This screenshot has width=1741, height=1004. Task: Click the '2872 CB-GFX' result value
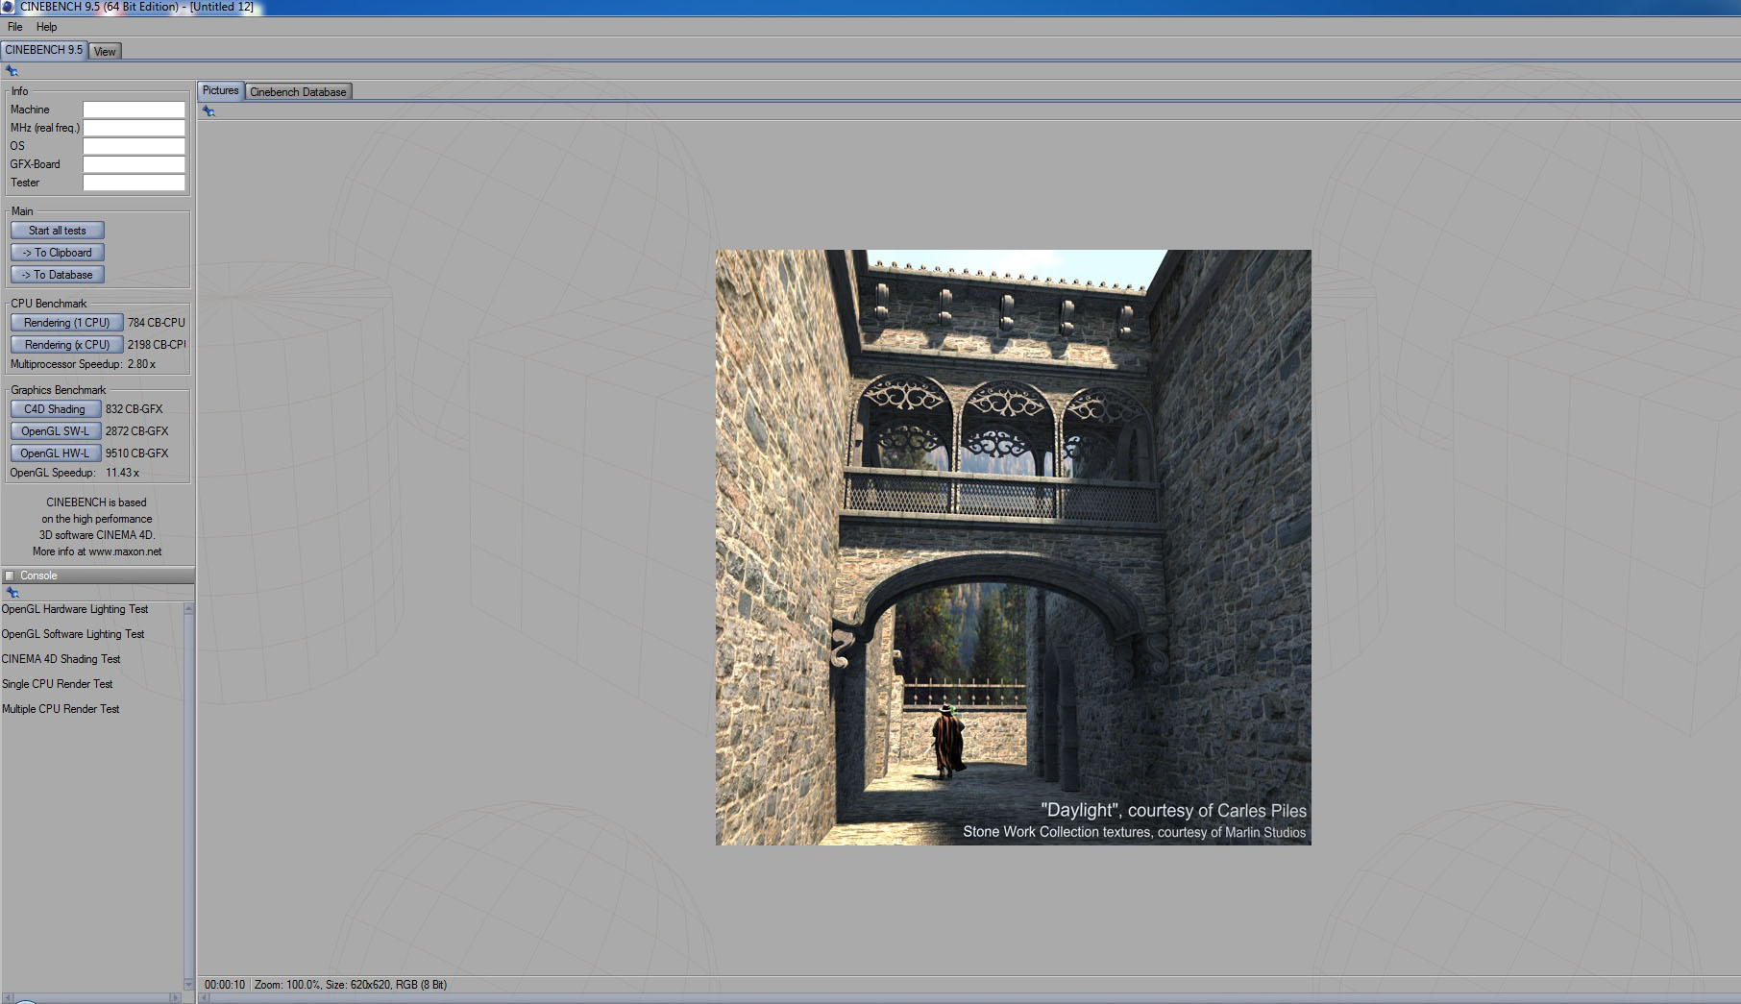(x=136, y=431)
